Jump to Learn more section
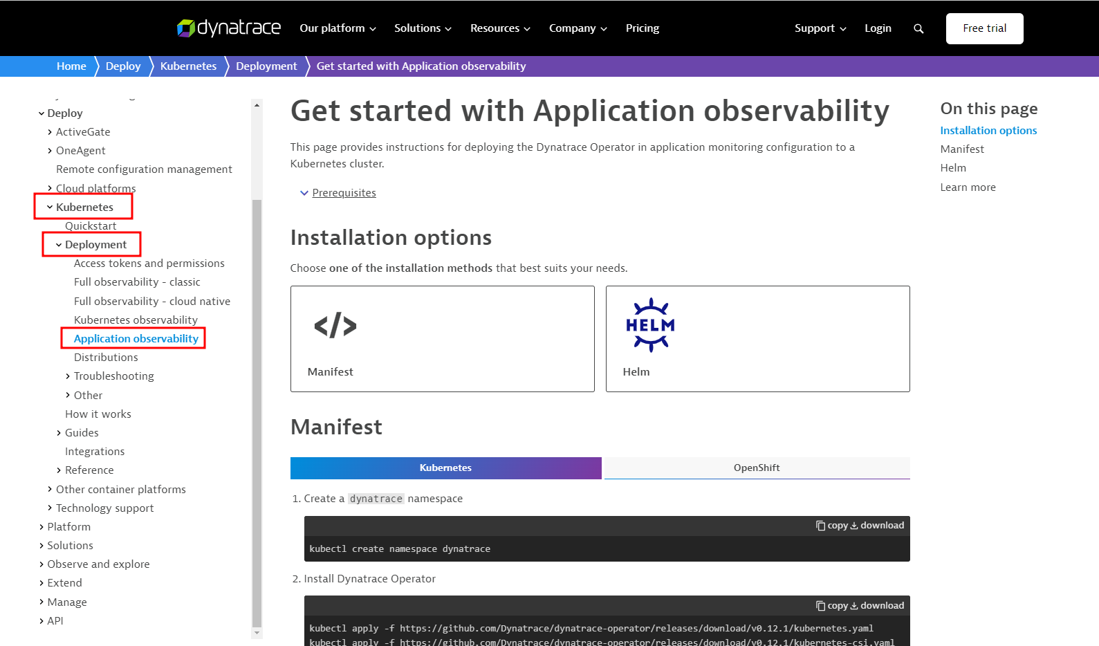The width and height of the screenshot is (1099, 646). coord(968,187)
